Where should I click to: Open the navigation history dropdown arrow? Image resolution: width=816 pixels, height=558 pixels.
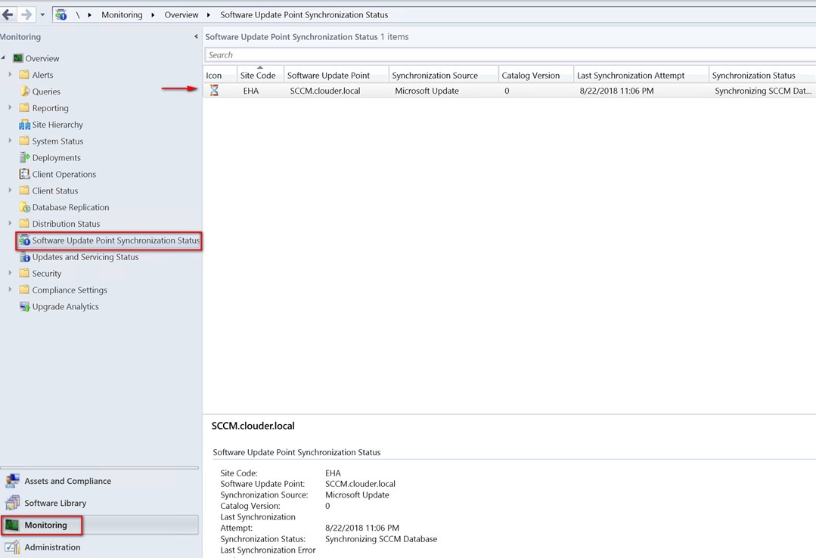[42, 15]
